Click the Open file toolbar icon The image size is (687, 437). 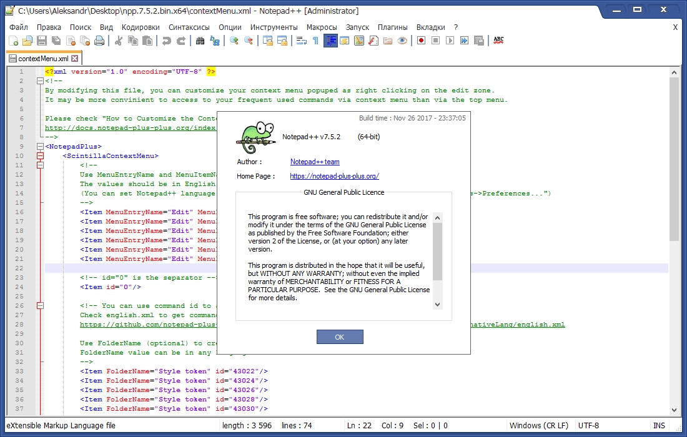pyautogui.click(x=27, y=41)
